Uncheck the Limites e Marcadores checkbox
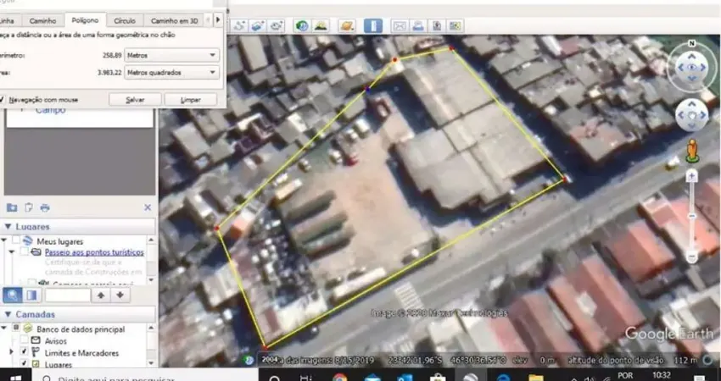The width and height of the screenshot is (721, 381). 24,352
